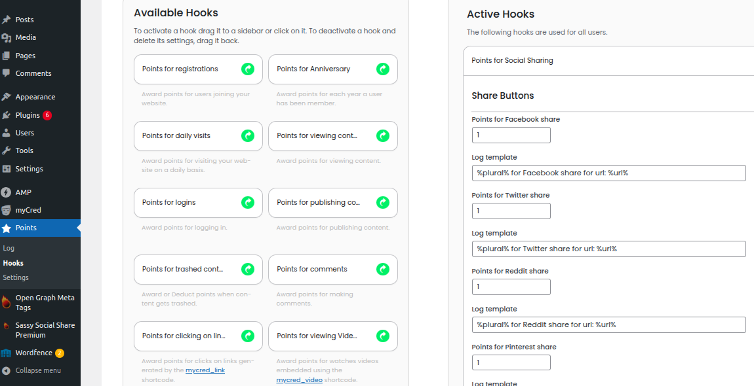The height and width of the screenshot is (386, 754).
Task: Click the Facebook share log template field
Action: (x=609, y=173)
